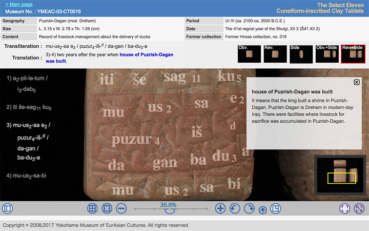
Task: Zoom in with the plus button
Action: point(220,208)
